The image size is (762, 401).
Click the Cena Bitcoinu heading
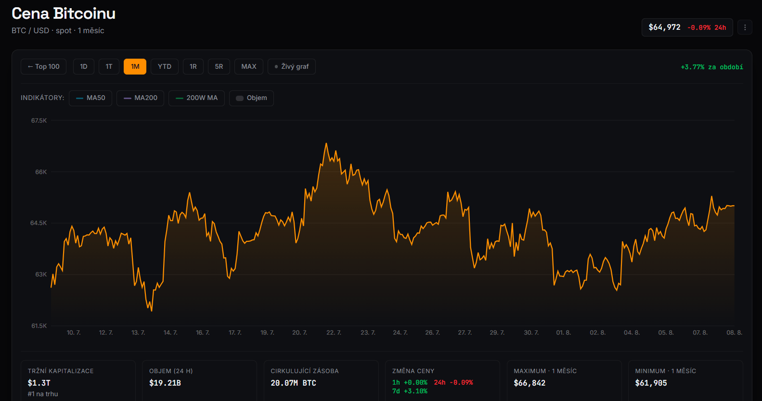[x=64, y=13]
